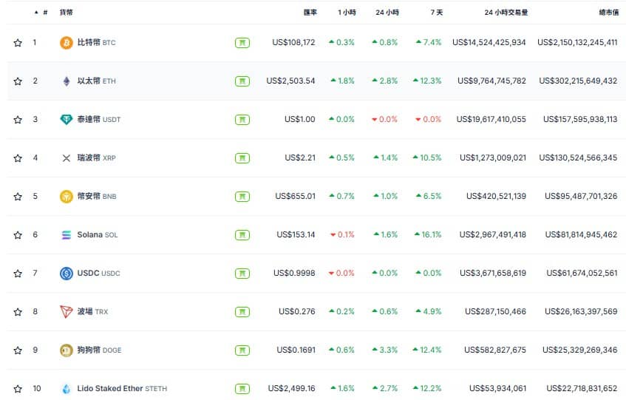Favorite the Lido Staked Ether row star
The image size is (626, 400).
18,389
